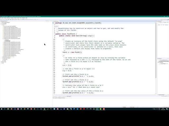169x126 pixels.
Task: Click the Outline panel horizontal scrollbar
Action: tap(161, 95)
